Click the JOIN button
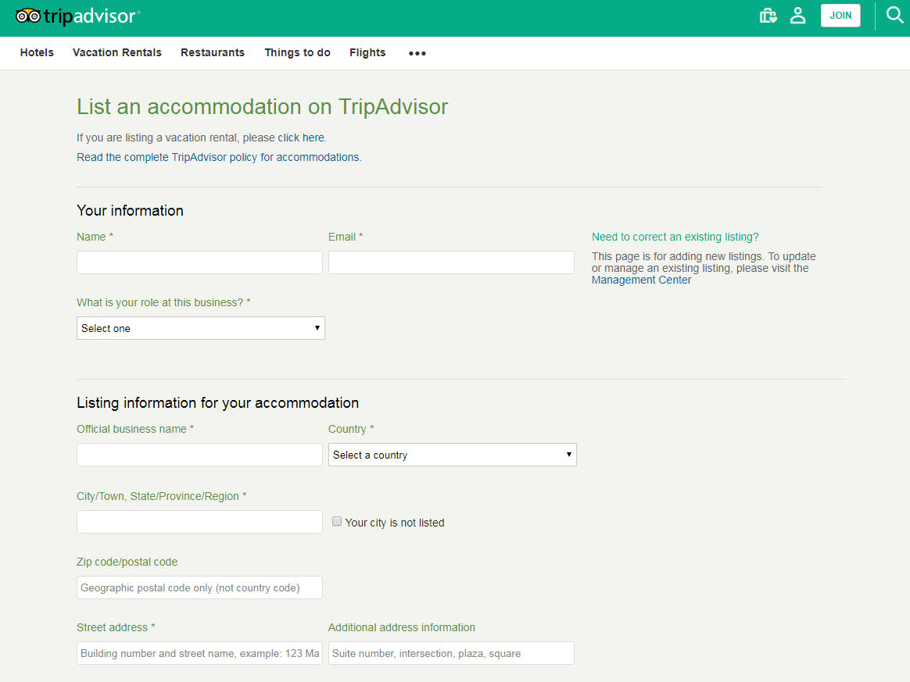 pyautogui.click(x=840, y=16)
